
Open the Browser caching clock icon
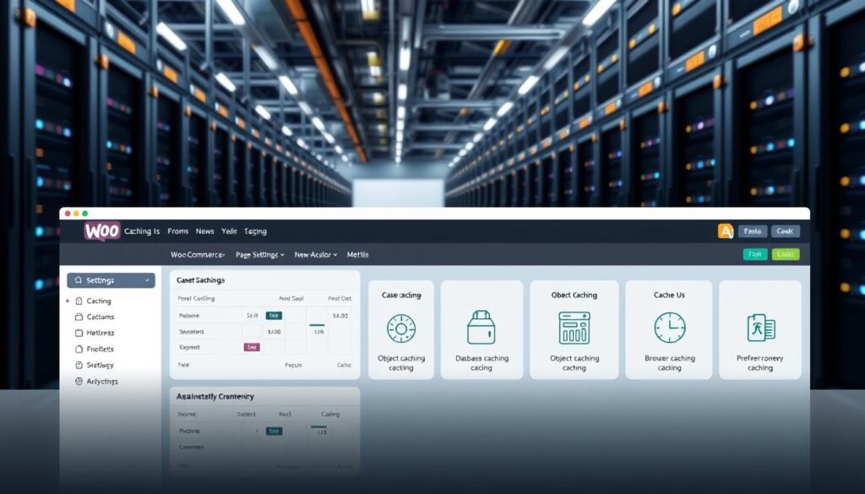[x=669, y=328]
